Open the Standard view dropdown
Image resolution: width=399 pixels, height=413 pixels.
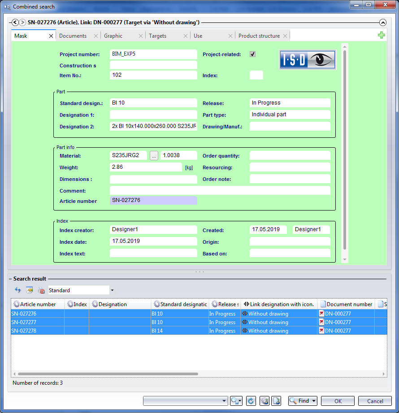pos(112,290)
